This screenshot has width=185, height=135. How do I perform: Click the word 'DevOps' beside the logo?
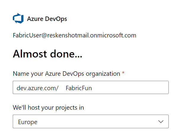tap(56, 19)
